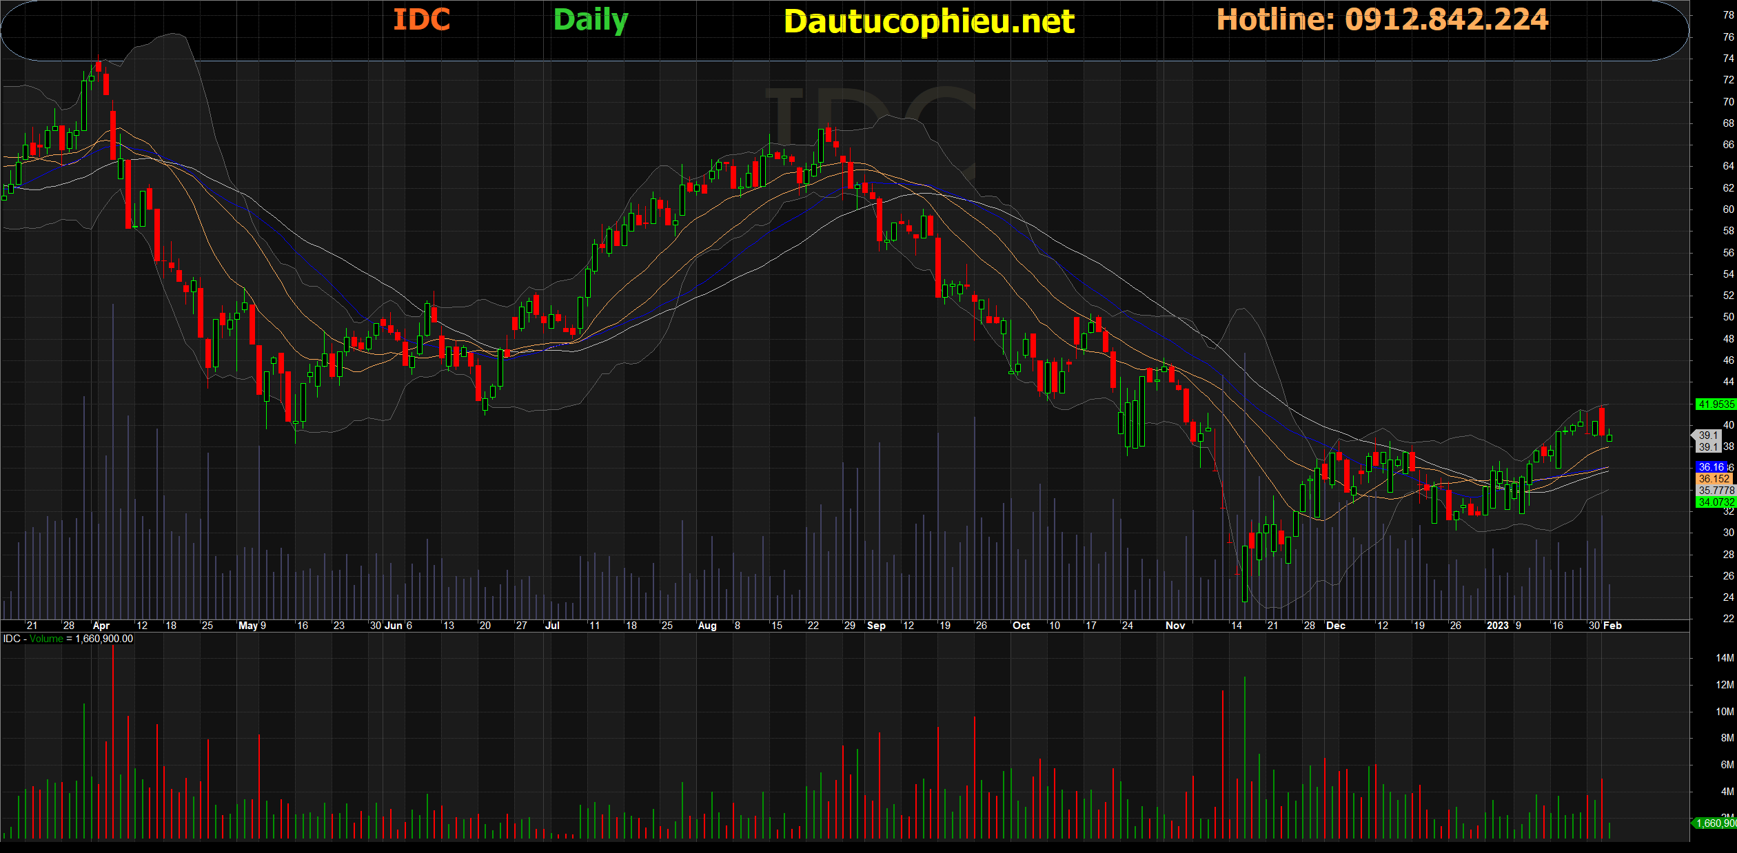Viewport: 1737px width, 853px height.
Task: Click the white 35.7778 indicator tag
Action: coord(1715,491)
